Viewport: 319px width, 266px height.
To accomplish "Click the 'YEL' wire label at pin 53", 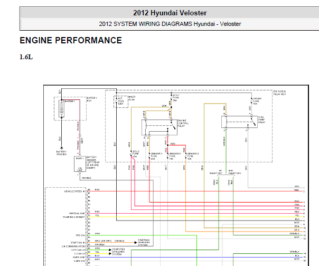I will pyautogui.click(x=97, y=215).
